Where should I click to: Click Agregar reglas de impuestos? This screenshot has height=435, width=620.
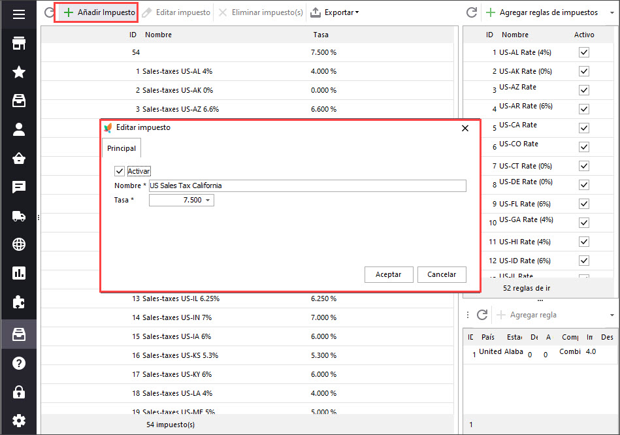[542, 12]
